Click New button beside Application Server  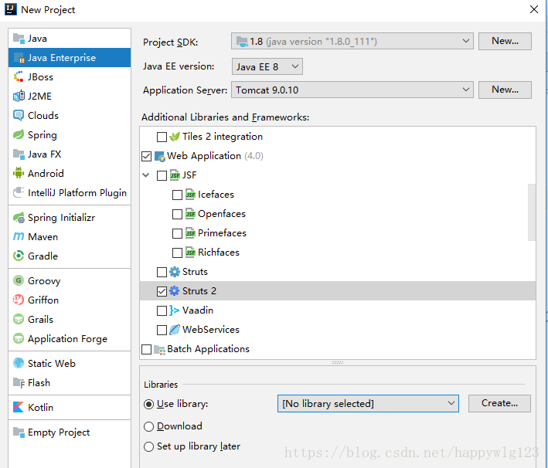click(x=505, y=90)
